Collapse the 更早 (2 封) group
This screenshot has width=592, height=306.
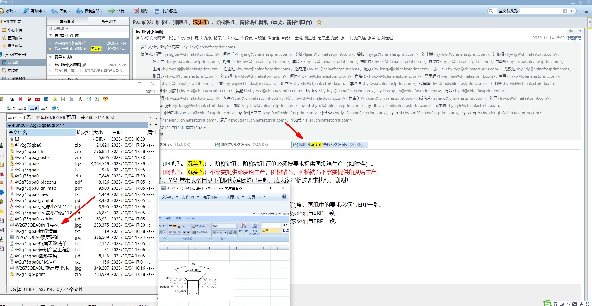pyautogui.click(x=50, y=57)
